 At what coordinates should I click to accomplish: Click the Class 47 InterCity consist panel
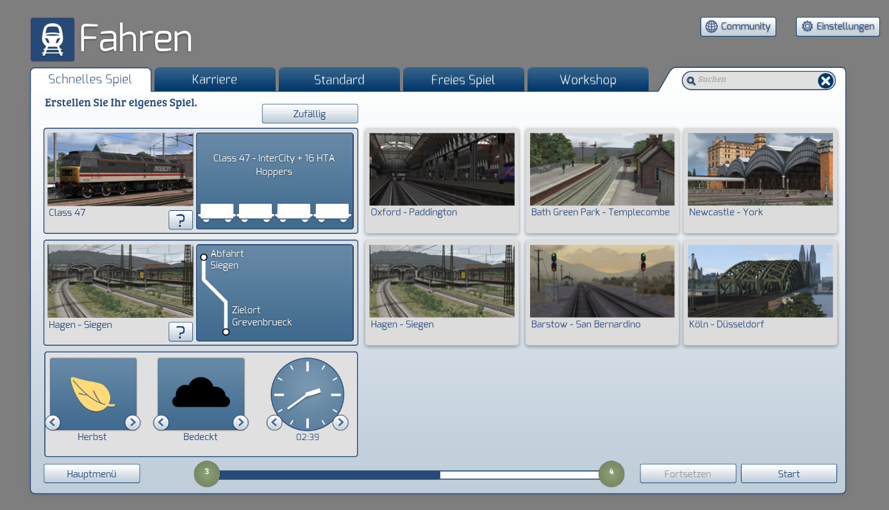click(x=275, y=181)
